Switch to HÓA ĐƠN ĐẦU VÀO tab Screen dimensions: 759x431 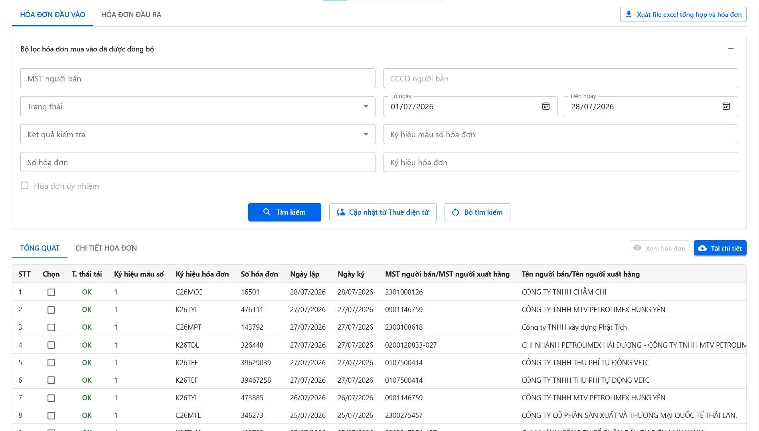coord(53,15)
